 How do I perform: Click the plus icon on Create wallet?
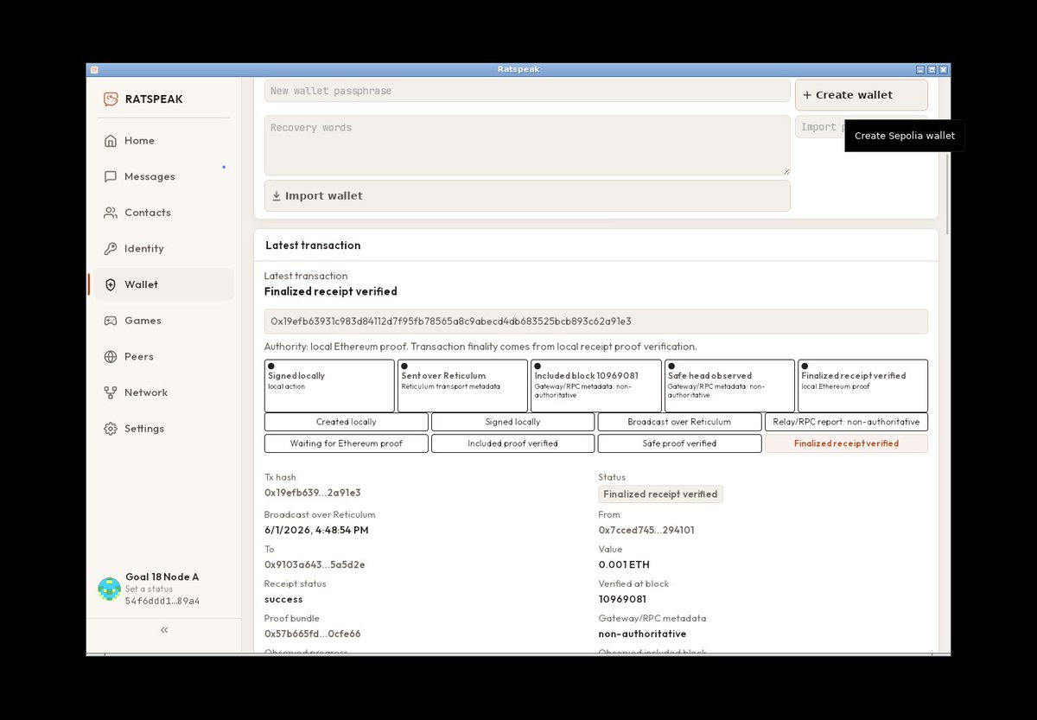pos(807,95)
